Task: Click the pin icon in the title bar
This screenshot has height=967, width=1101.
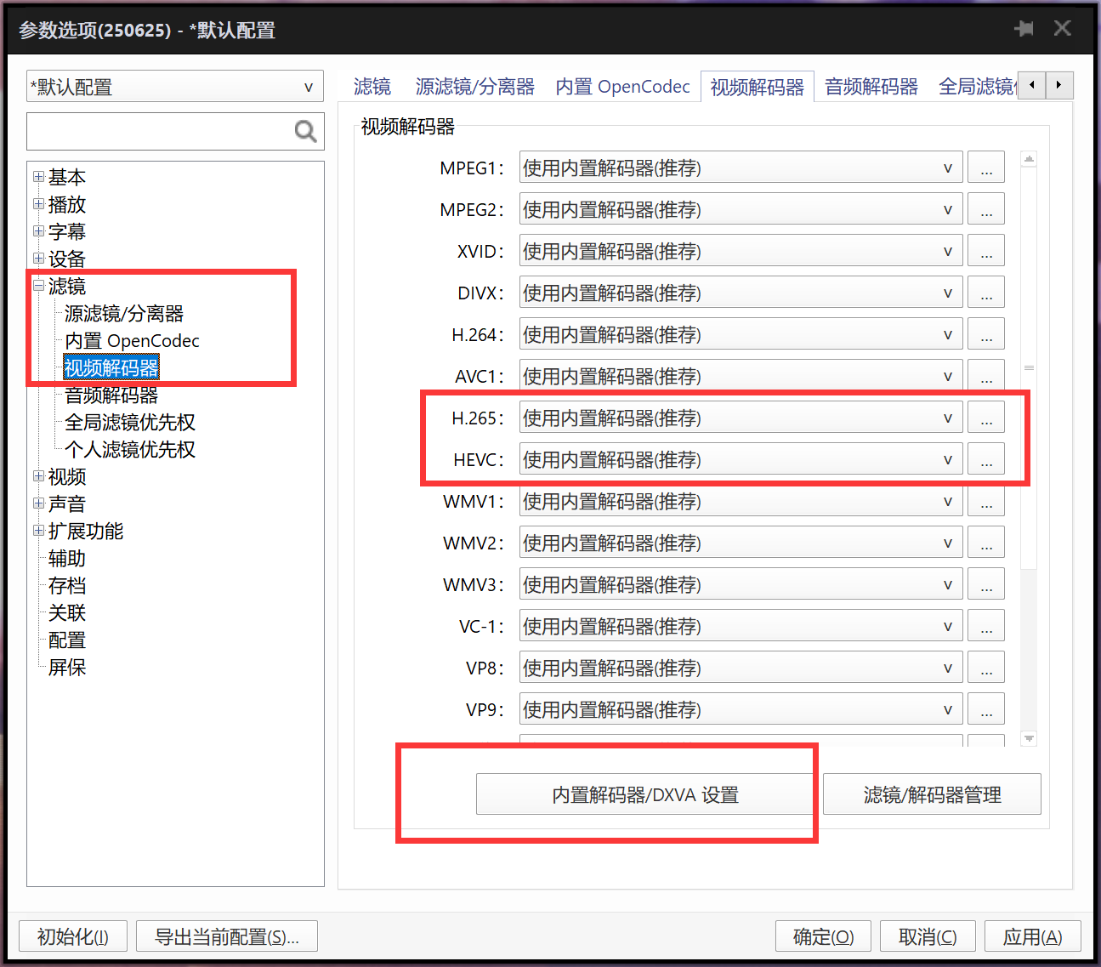Action: click(x=1024, y=28)
